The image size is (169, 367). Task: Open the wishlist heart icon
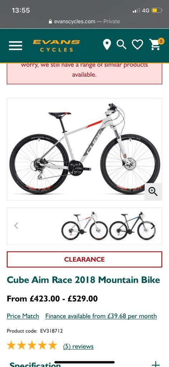click(137, 45)
